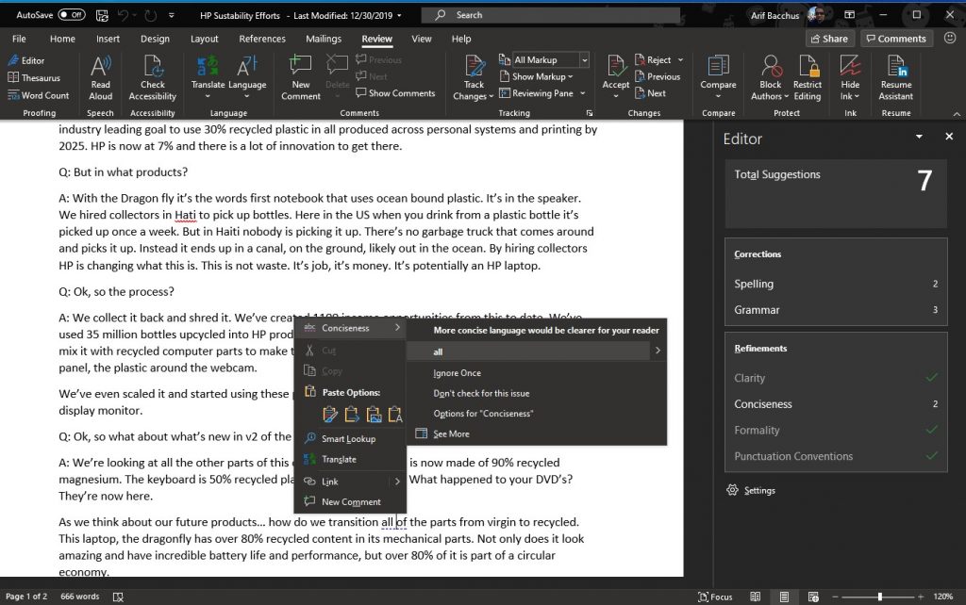966x605 pixels.
Task: Accept the current change
Action: (615, 77)
